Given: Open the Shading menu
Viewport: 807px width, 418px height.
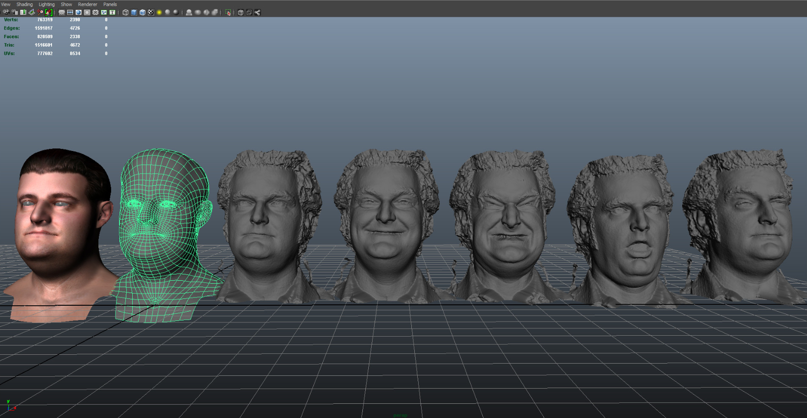Looking at the screenshot, I should point(24,4).
